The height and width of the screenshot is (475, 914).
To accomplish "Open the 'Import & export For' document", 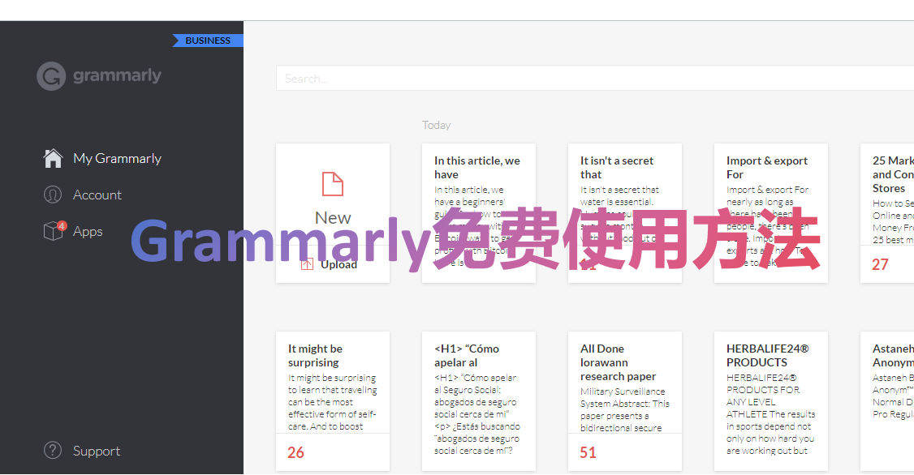I will pos(770,213).
